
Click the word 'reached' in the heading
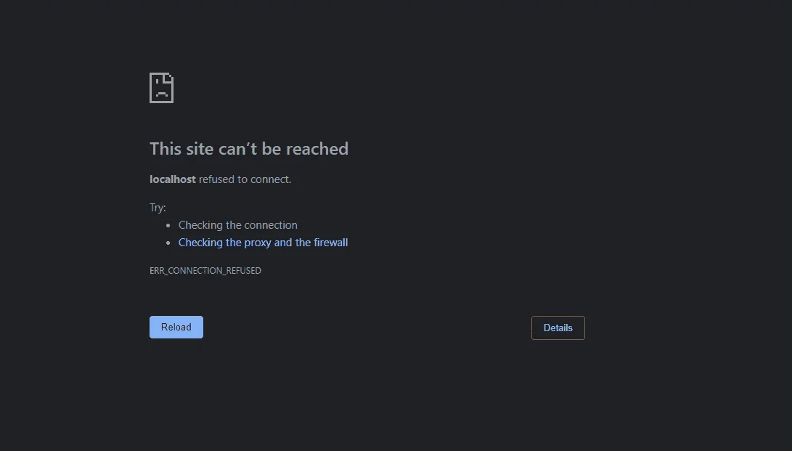click(x=317, y=148)
